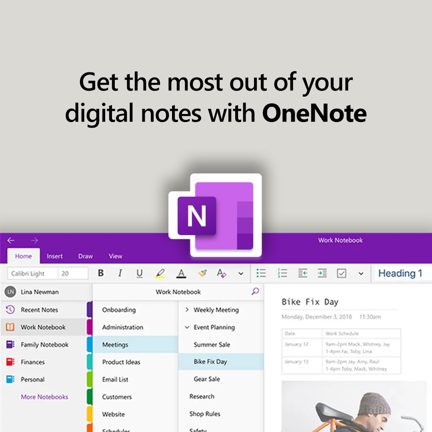
Task: Click the blue Personal notebook icon
Action: click(10, 379)
